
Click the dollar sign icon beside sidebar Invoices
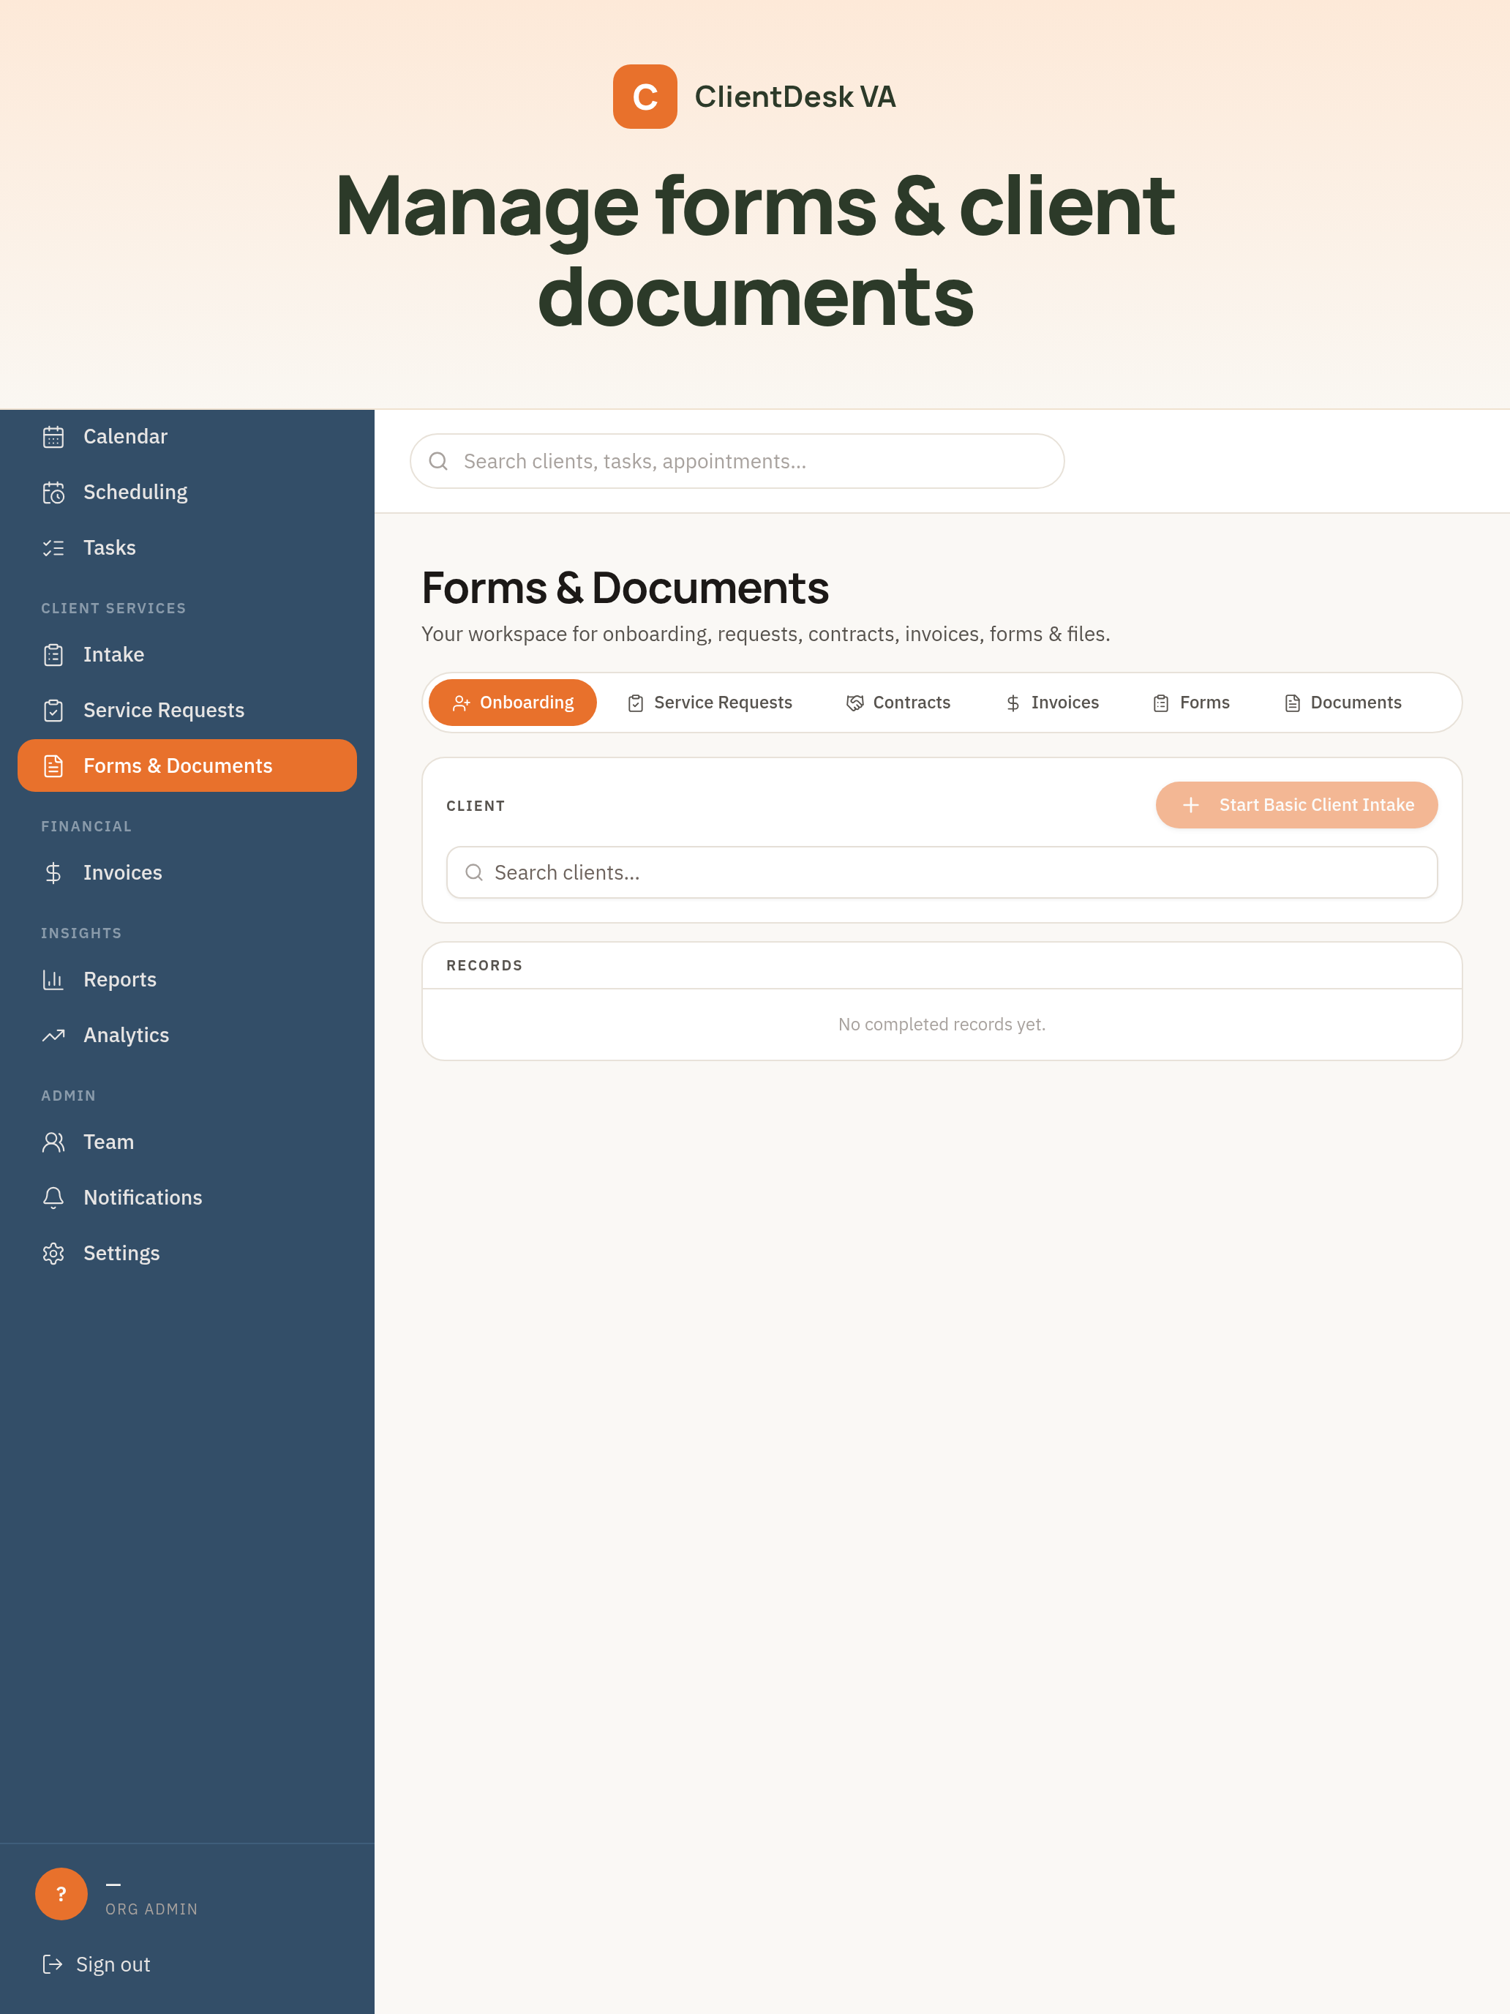[53, 873]
